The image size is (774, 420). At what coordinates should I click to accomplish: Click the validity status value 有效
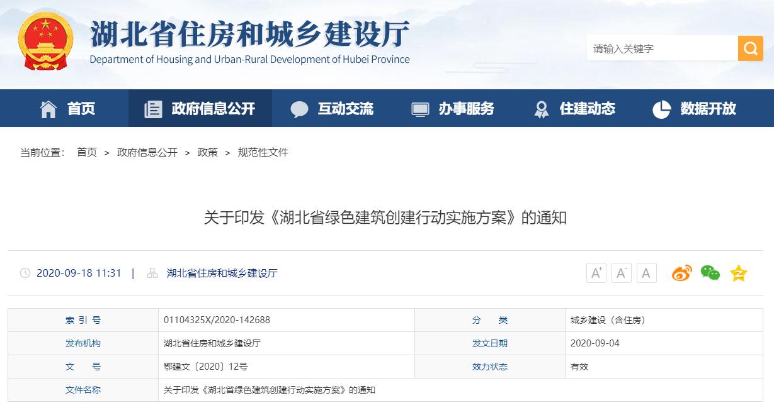pyautogui.click(x=579, y=367)
